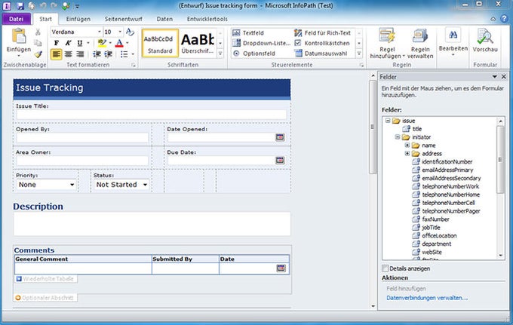Check the Details anzeigen checkbox
The height and width of the screenshot is (325, 513).
tap(385, 268)
